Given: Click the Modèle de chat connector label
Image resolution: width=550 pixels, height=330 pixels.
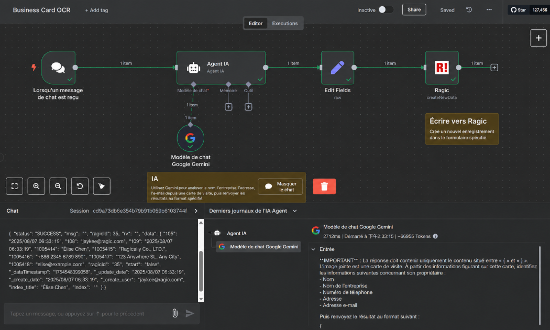Looking at the screenshot, I should [x=193, y=91].
